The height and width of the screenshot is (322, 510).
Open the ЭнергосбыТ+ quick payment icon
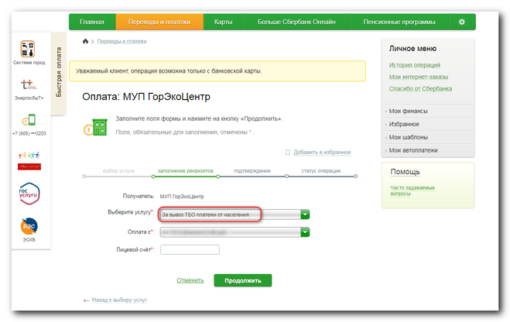28,86
